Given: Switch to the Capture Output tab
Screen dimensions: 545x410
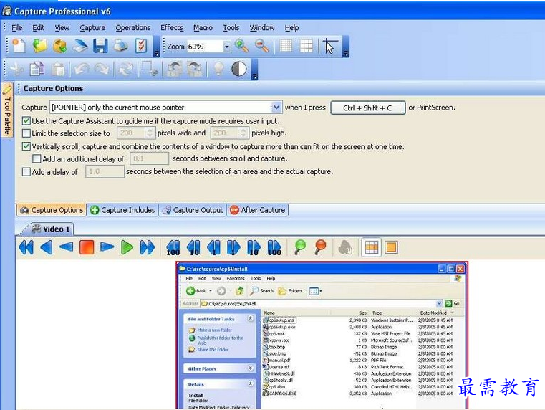Looking at the screenshot, I should [x=193, y=210].
